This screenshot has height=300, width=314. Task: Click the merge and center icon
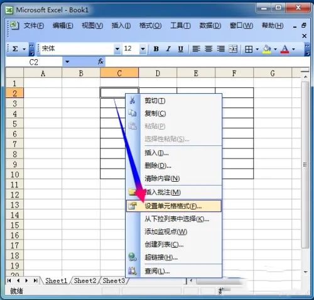pos(233,49)
